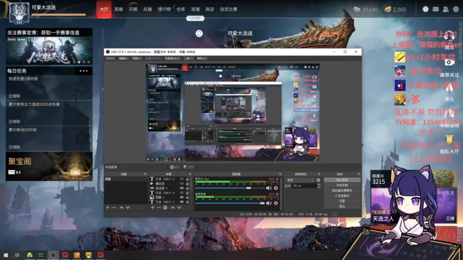This screenshot has width=463, height=260.
Task: Open game settings gear at top right
Action: pos(456,9)
